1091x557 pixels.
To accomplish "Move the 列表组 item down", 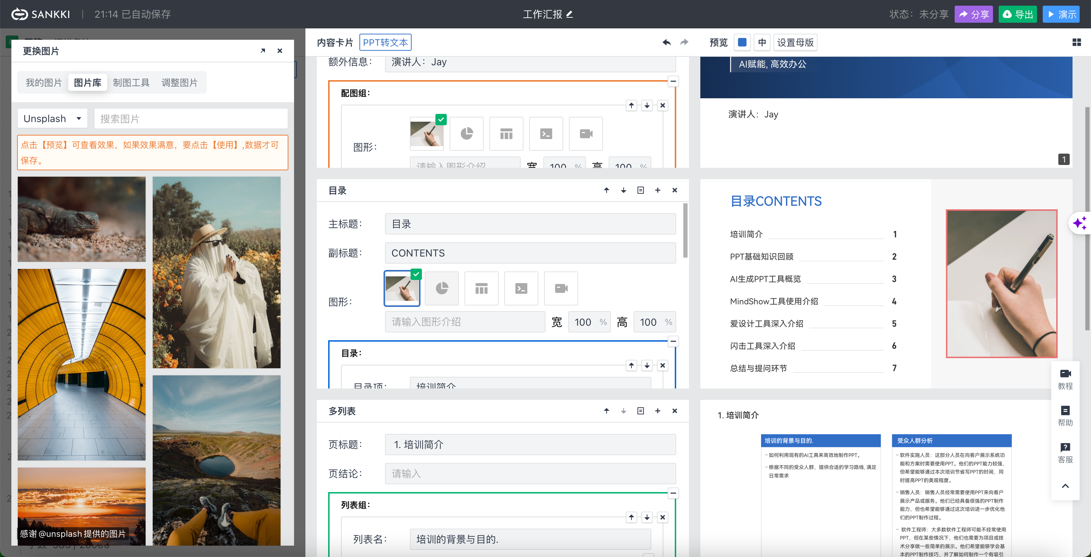I will 647,517.
